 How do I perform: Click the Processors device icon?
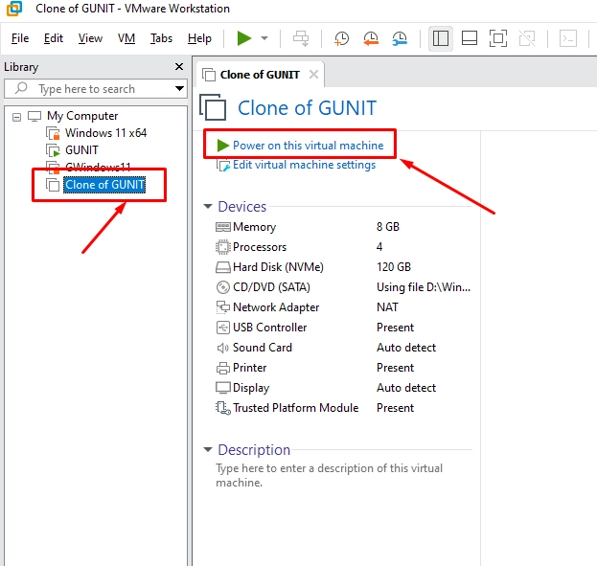(x=222, y=247)
